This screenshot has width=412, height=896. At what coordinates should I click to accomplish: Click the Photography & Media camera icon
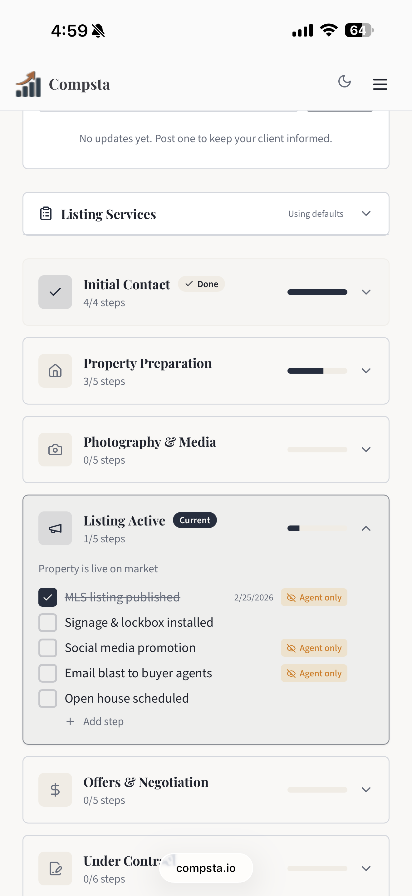pyautogui.click(x=55, y=449)
